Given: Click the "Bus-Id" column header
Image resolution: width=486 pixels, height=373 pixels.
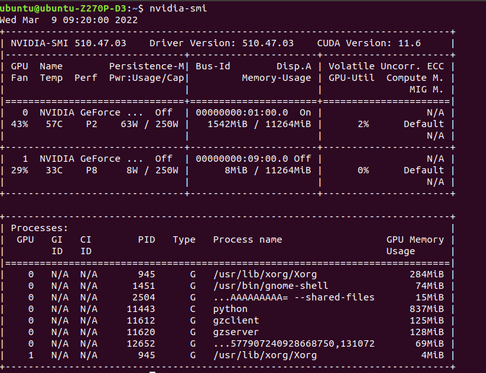Looking at the screenshot, I should (213, 66).
